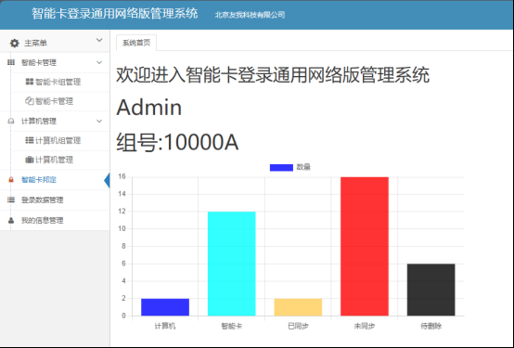This screenshot has height=348, width=514.
Task: Click the briefcase icon beside 计算机管理 submenu
Action: click(30, 160)
